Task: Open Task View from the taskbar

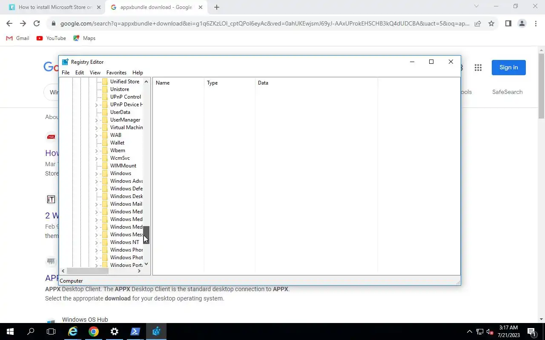Action: coord(51,331)
